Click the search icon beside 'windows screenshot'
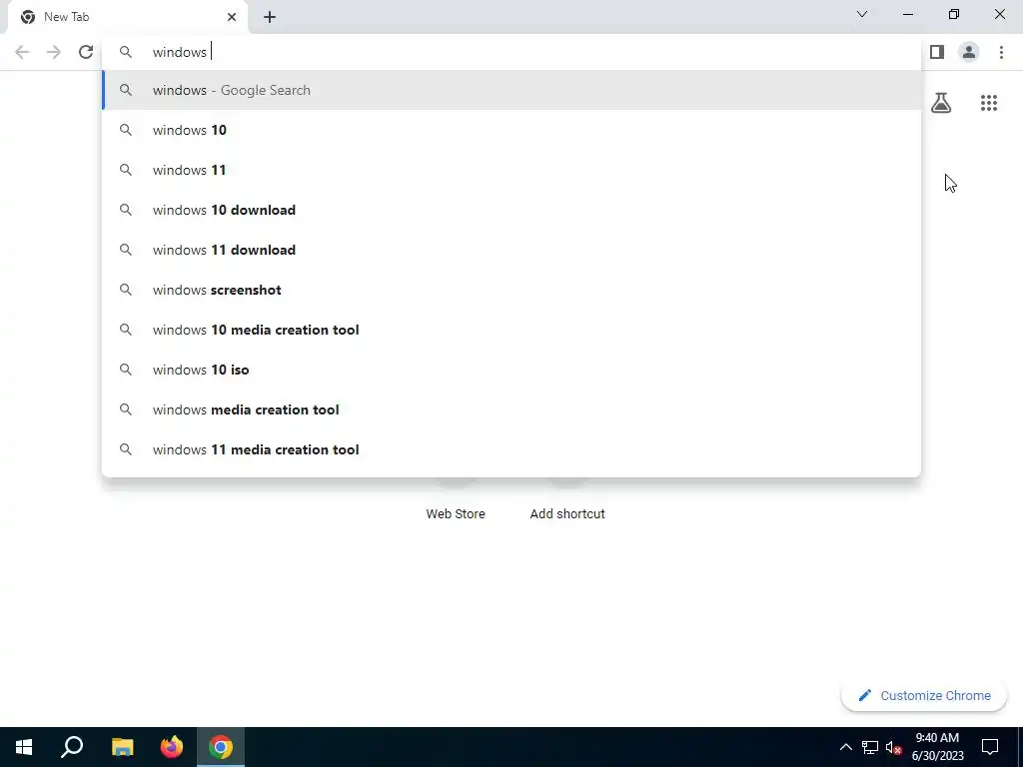Image resolution: width=1023 pixels, height=767 pixels. pos(126,290)
